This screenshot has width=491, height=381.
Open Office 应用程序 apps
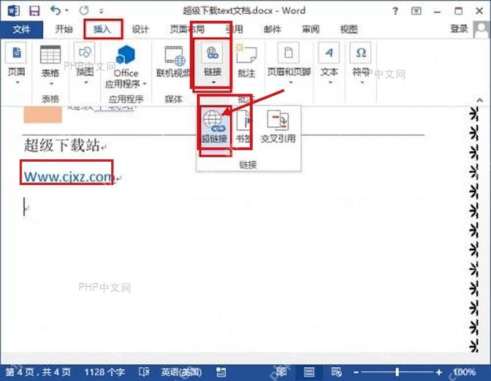[x=126, y=66]
